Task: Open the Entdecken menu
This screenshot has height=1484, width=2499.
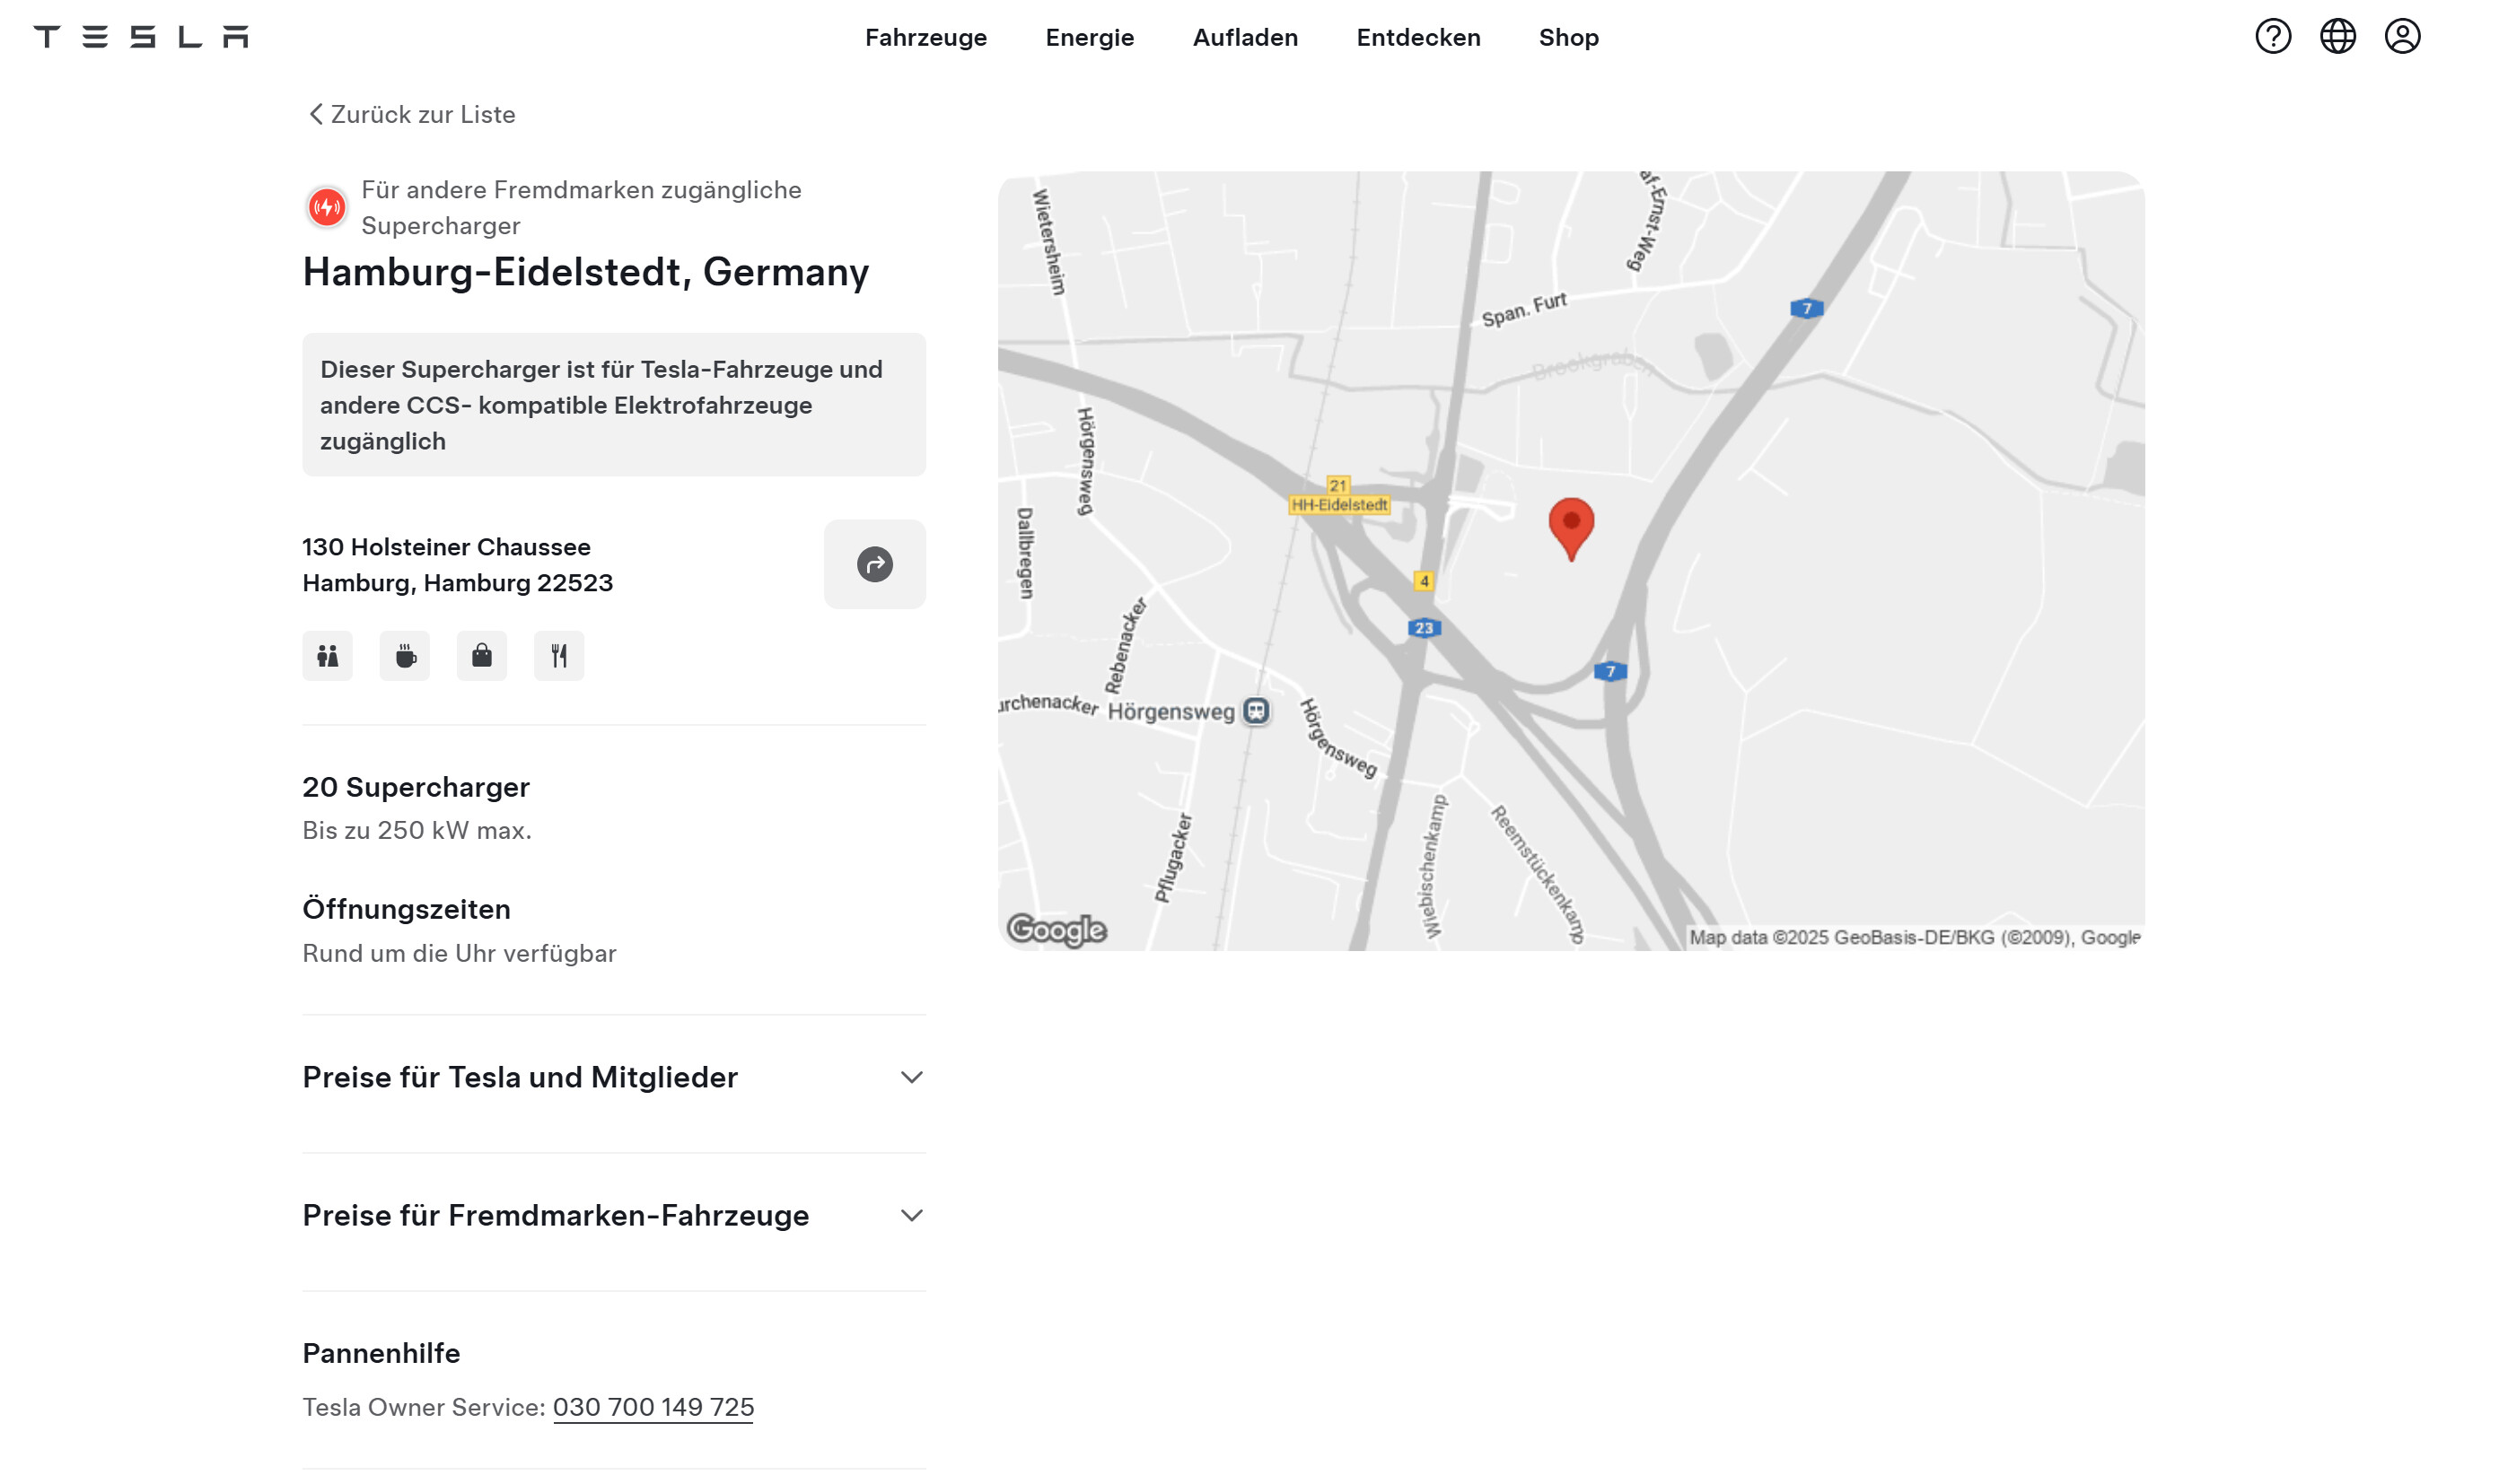Action: coord(1417,38)
